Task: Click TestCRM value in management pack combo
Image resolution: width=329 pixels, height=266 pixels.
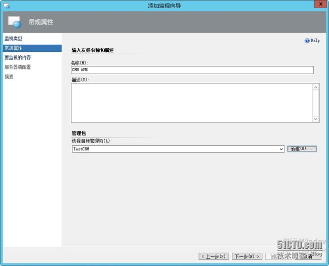Action: [81, 149]
